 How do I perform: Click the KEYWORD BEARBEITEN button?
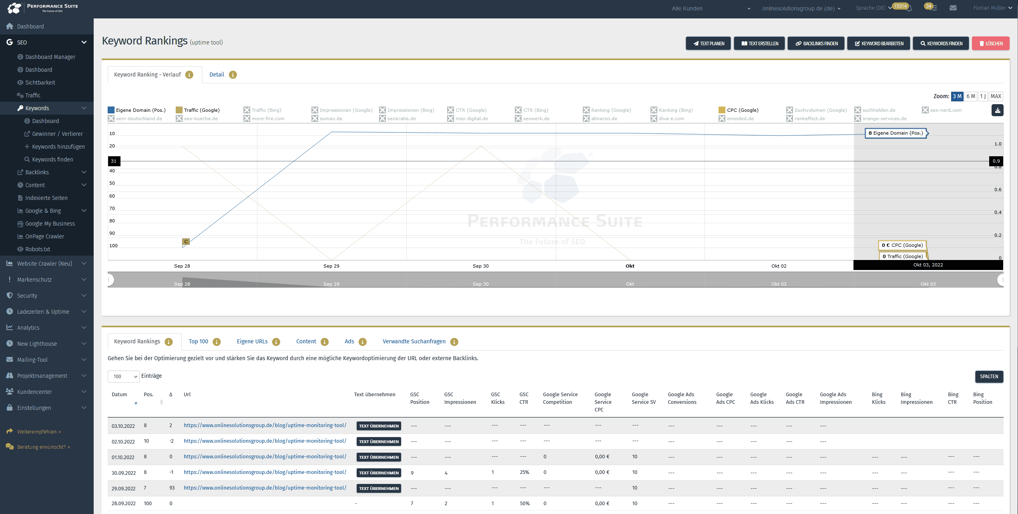(879, 44)
